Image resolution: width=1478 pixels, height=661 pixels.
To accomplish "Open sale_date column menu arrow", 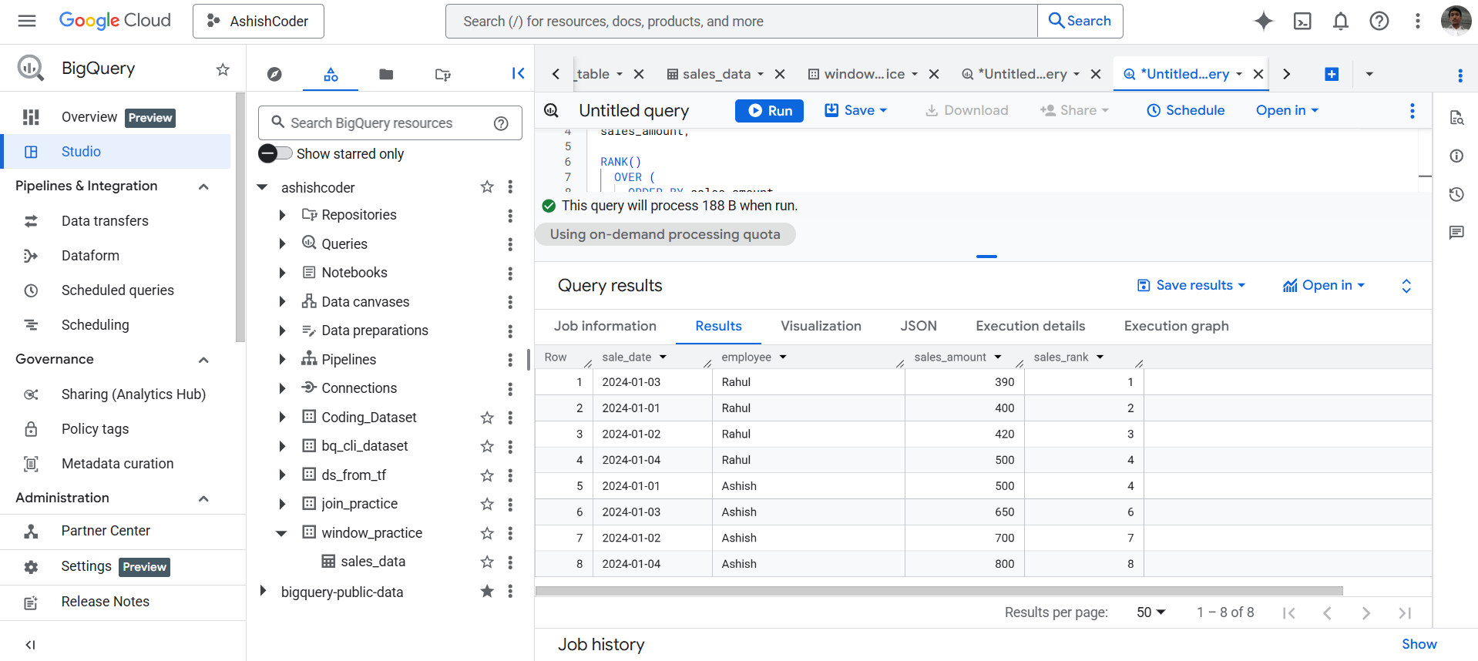I will click(663, 357).
